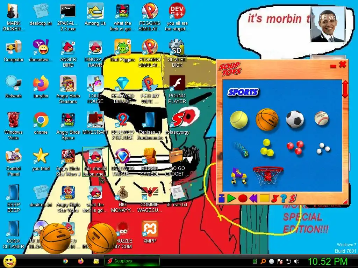The image size is (358, 268).
Task: Open the BEJEWED DELUXE diamond icon
Action: [x=123, y=90]
